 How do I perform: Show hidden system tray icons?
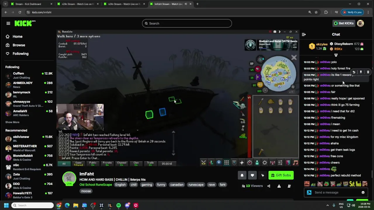coord(328,205)
